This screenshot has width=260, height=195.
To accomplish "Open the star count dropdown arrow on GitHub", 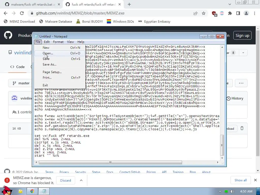I will pos(243,53).
